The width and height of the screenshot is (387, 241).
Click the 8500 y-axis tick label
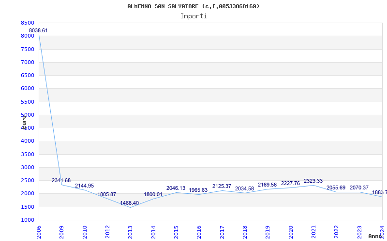click(28, 23)
